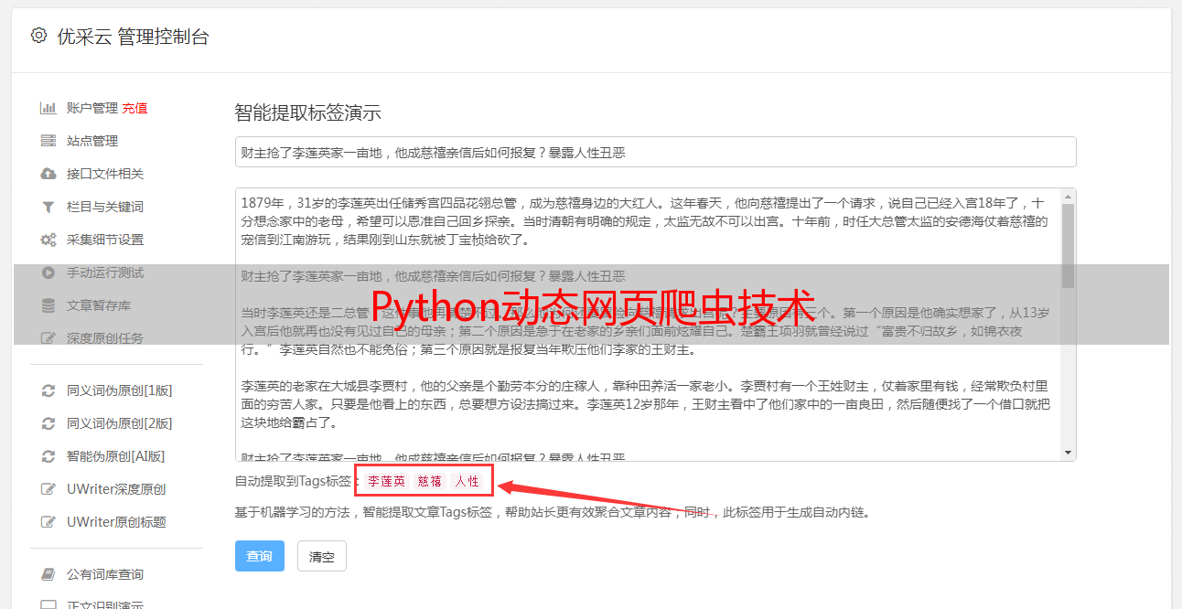Click the blue 查询 button
The height and width of the screenshot is (609, 1182).
tap(260, 556)
